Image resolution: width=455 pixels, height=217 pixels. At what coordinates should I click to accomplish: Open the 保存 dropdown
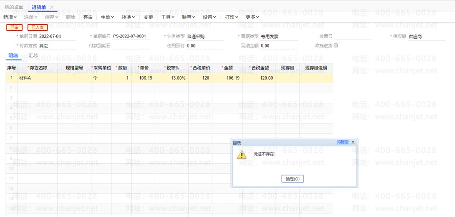(x=52, y=17)
